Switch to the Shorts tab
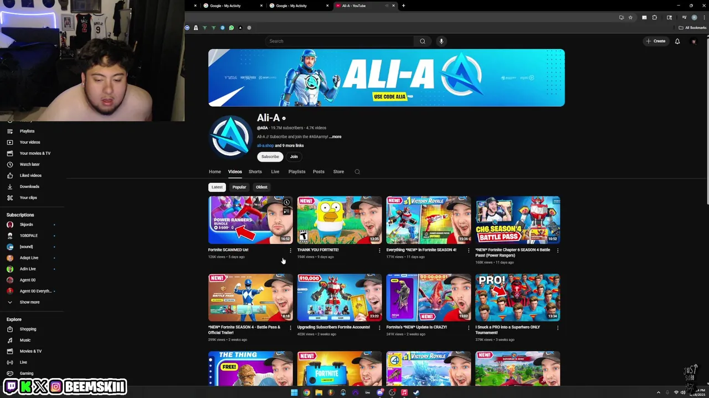 pos(255,171)
